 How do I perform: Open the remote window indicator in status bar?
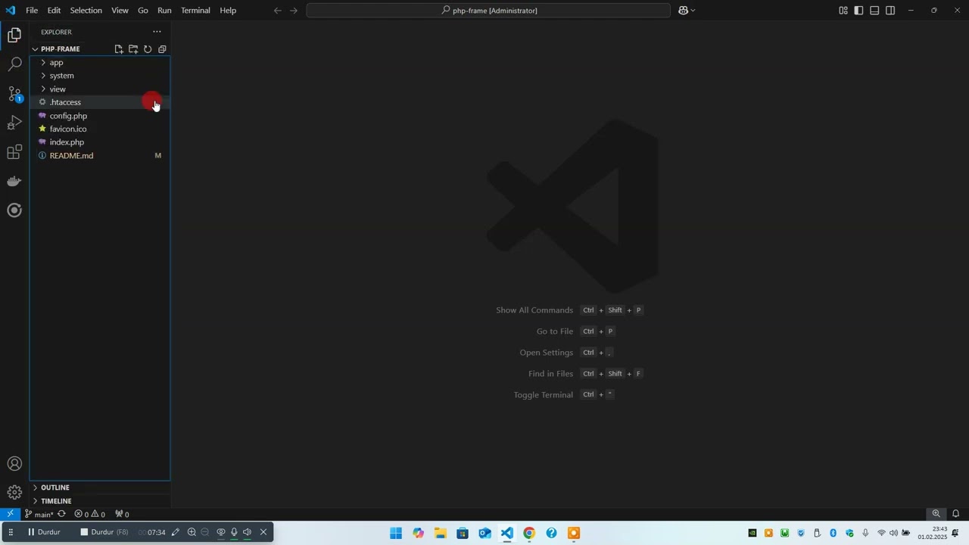click(x=10, y=514)
